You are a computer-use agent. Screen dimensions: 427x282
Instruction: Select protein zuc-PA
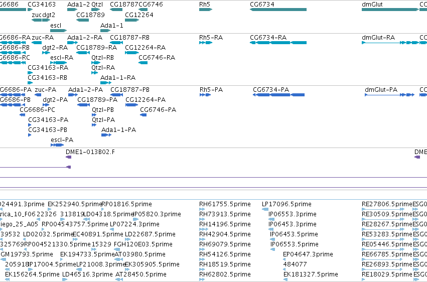click(x=38, y=95)
